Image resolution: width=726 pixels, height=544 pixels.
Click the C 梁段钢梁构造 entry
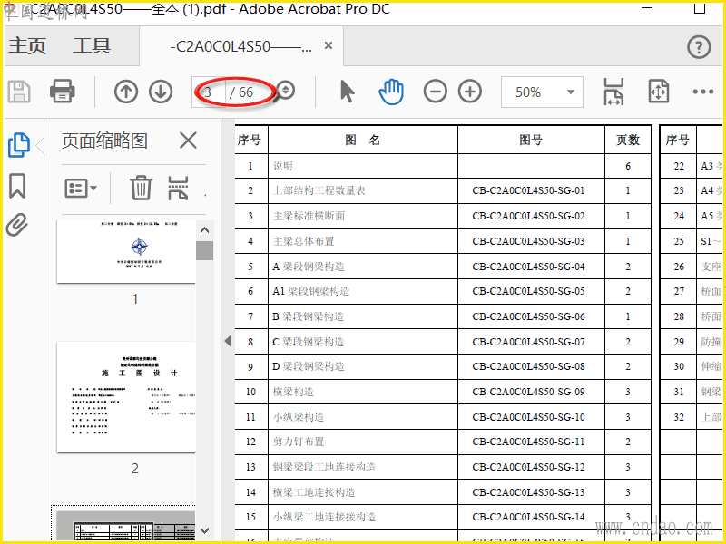tap(308, 343)
